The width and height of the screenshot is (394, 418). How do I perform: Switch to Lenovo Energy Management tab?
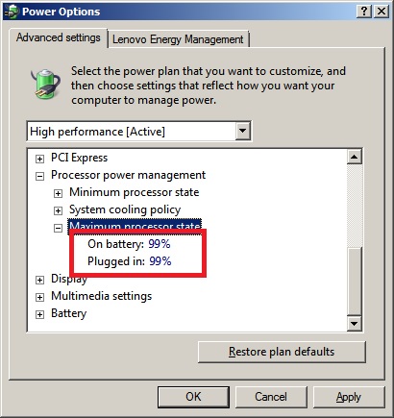(x=178, y=39)
